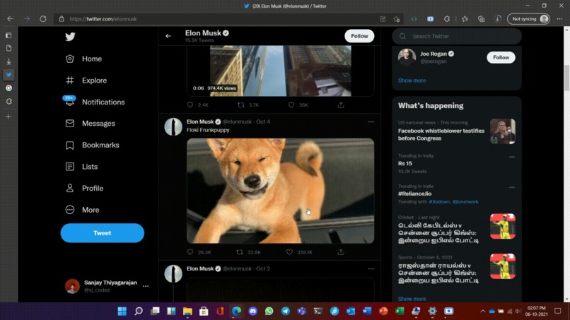Share the video tweet
570x320 pixels.
coord(341,105)
